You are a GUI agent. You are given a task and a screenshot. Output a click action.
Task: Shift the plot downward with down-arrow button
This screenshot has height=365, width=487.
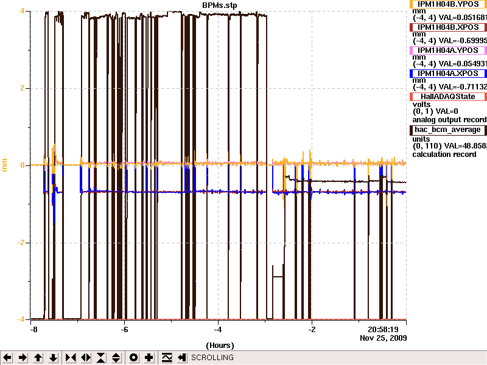[x=54, y=358]
